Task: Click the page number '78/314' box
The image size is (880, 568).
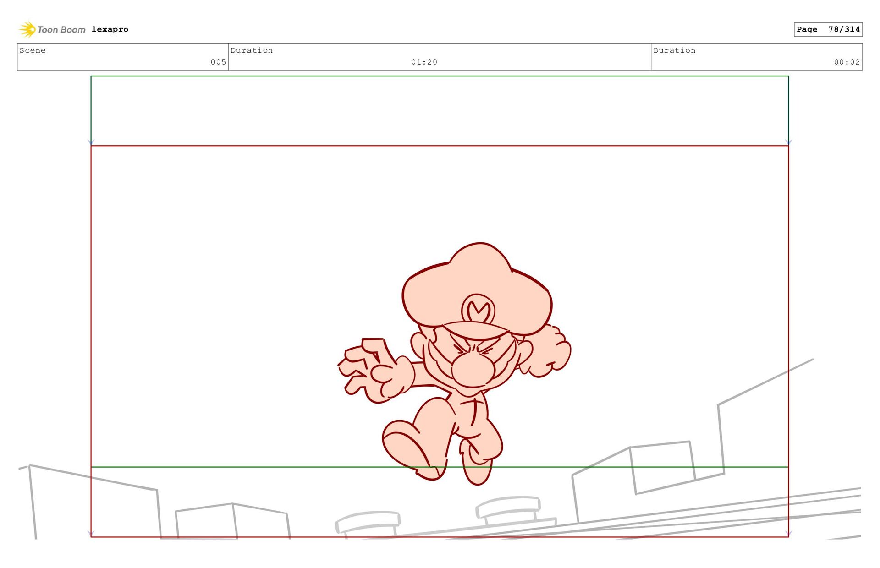Action: (828, 29)
